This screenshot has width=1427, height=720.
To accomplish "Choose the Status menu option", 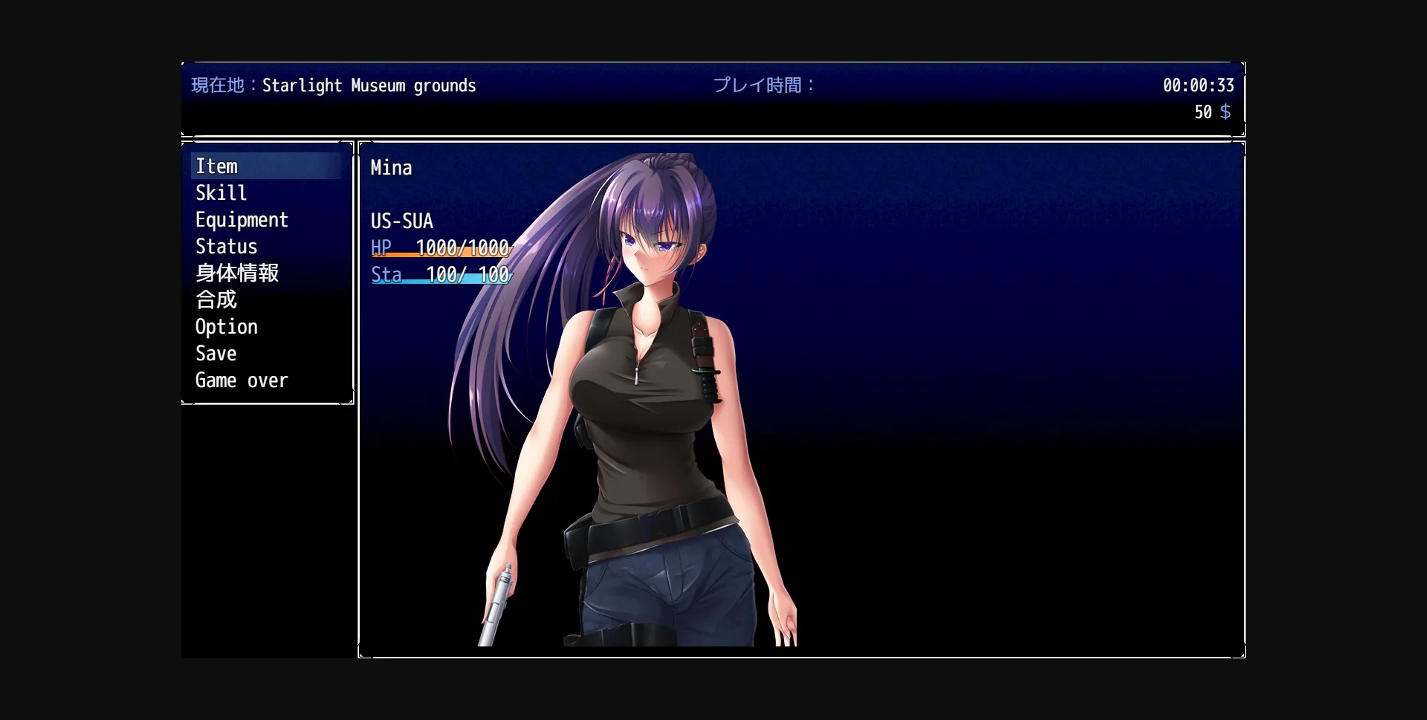I will coord(226,247).
